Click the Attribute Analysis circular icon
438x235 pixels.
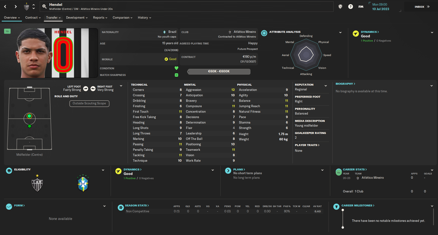pos(264,33)
